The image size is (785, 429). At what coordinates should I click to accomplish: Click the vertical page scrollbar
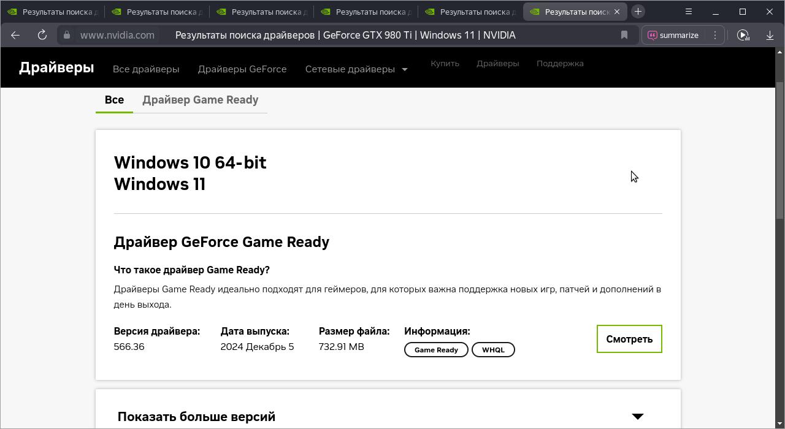(x=780, y=150)
